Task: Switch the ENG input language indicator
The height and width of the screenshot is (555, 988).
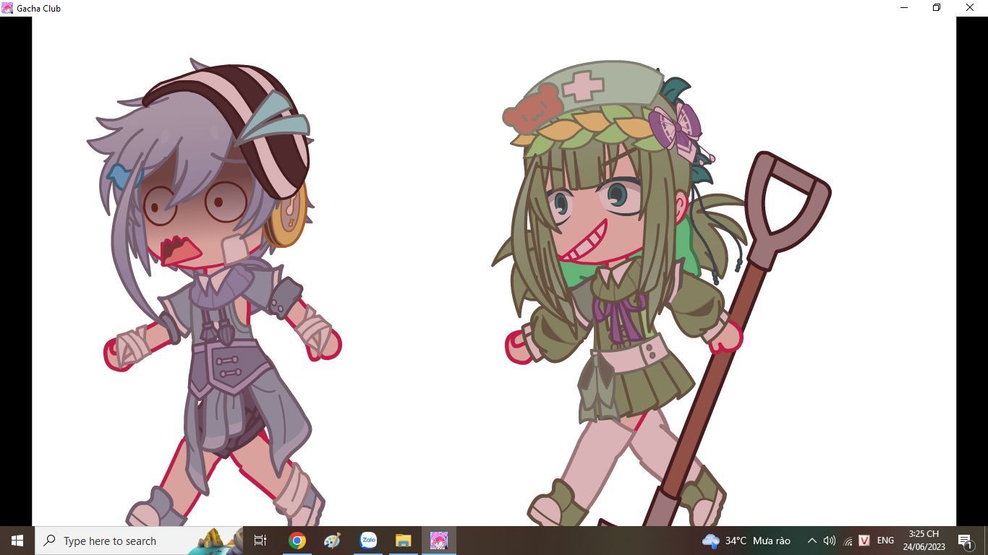Action: [x=885, y=541]
